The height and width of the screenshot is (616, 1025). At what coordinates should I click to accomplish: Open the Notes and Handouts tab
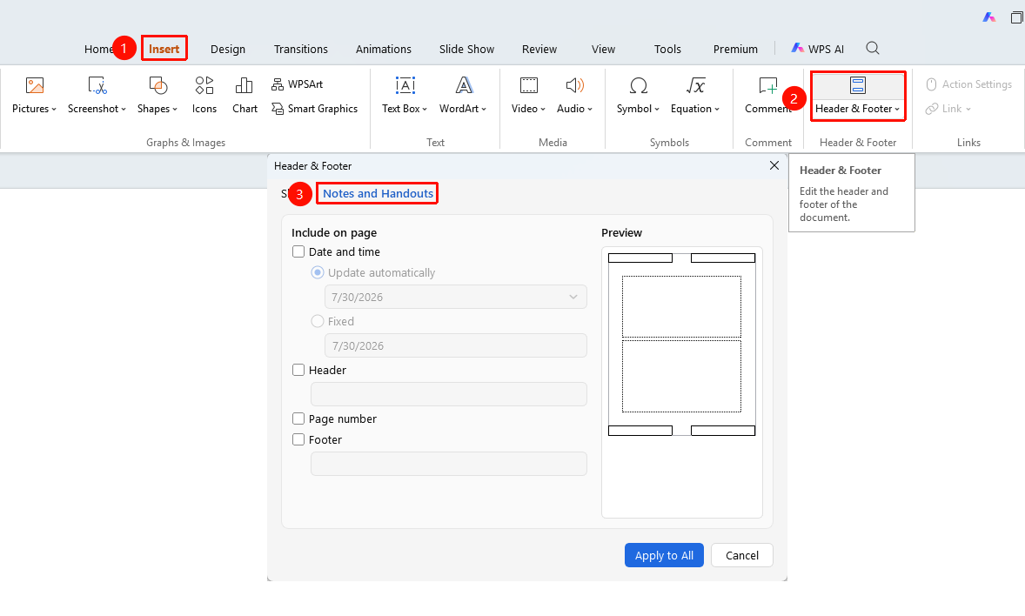pos(378,193)
